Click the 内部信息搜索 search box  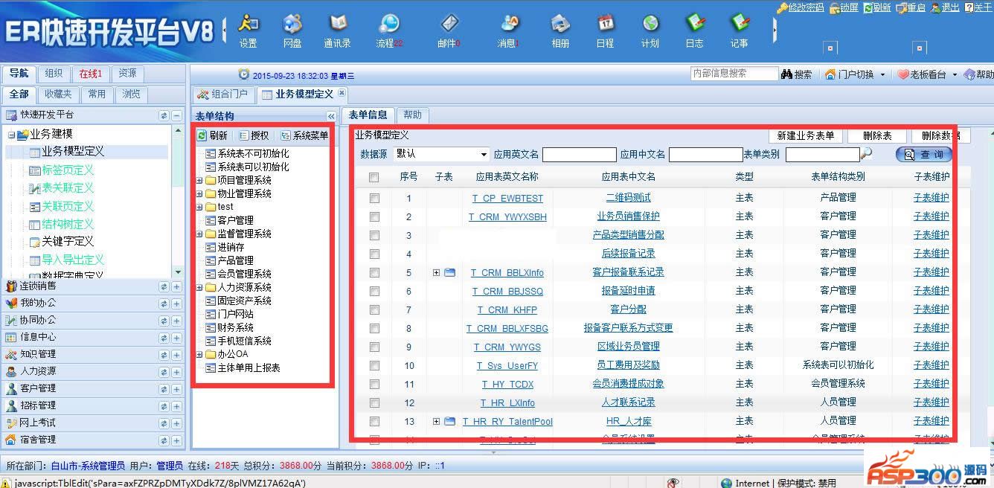coord(734,74)
